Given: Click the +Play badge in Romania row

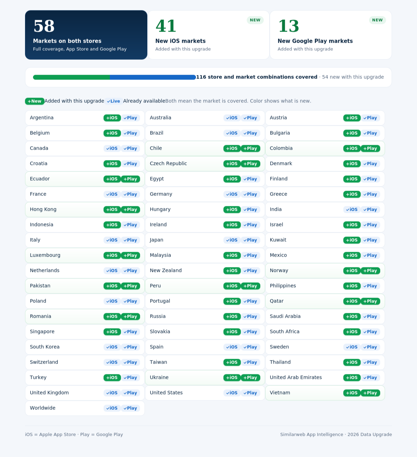Looking at the screenshot, I should 130,316.
